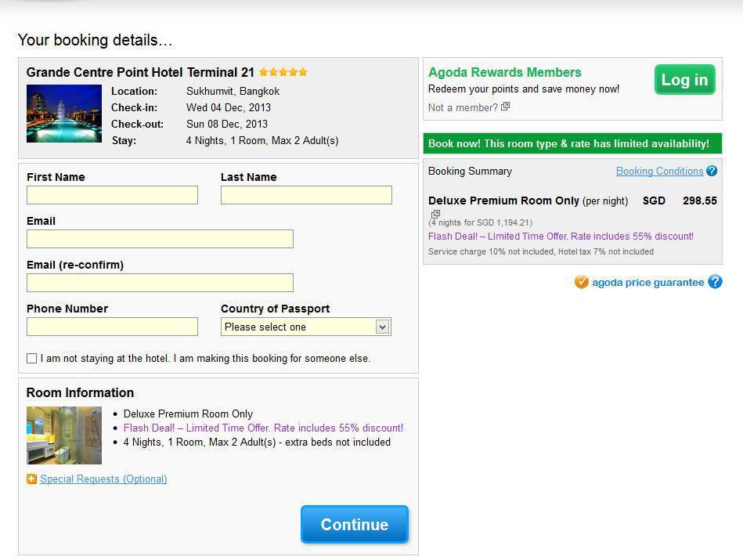
Task: Select the Phone Number input field
Action: pos(112,327)
